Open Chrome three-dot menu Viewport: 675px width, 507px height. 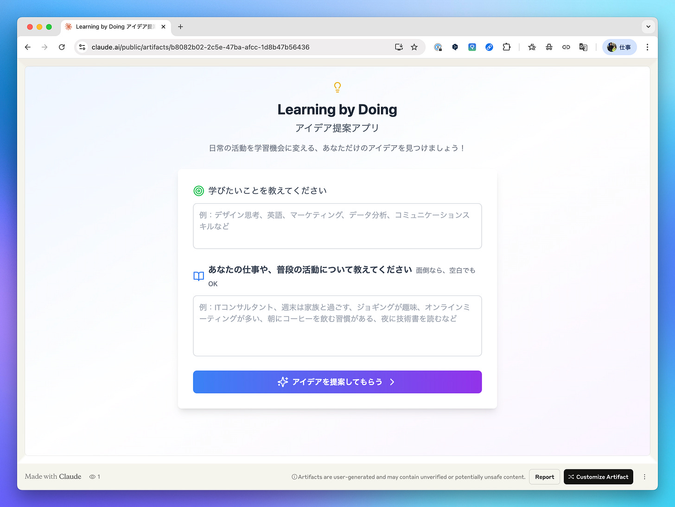pyautogui.click(x=647, y=47)
